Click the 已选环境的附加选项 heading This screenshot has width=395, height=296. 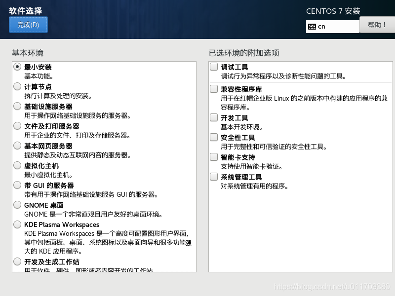point(244,53)
